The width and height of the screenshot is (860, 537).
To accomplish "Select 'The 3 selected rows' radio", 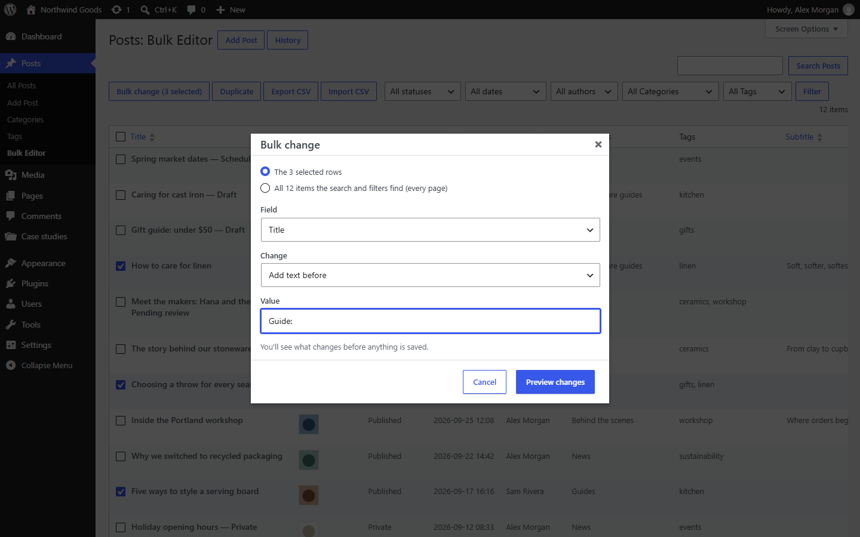I will pyautogui.click(x=265, y=171).
